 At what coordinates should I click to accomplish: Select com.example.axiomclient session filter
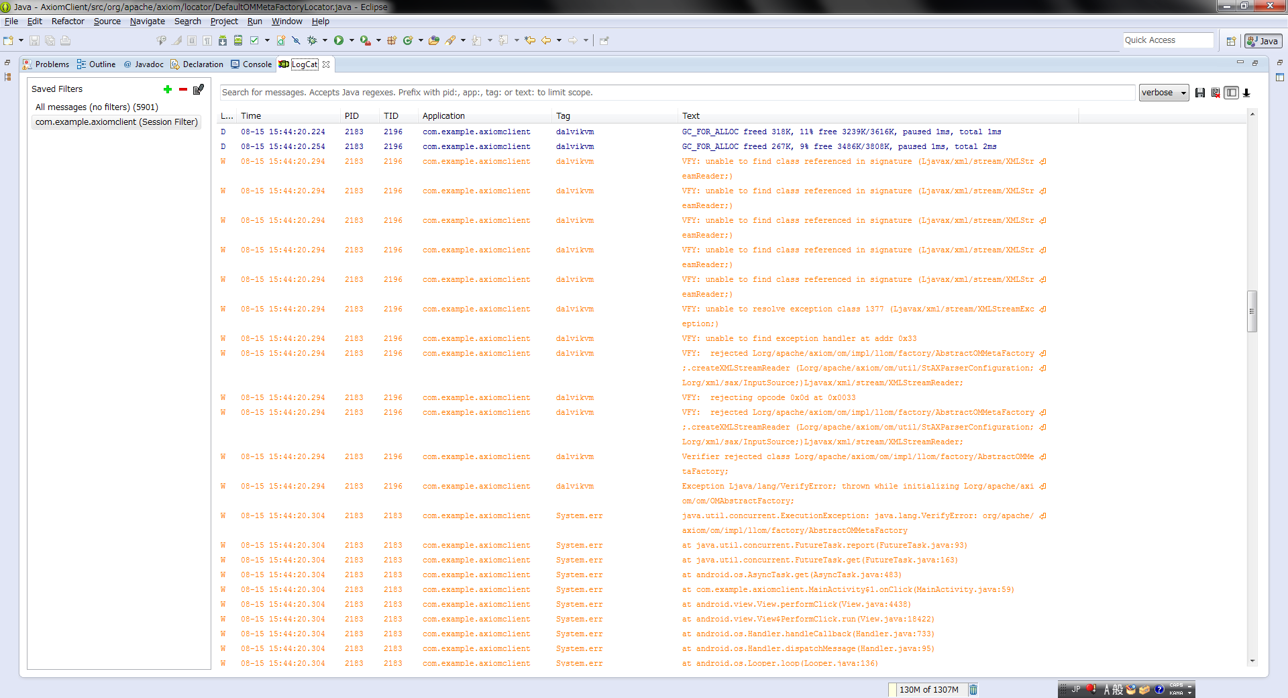tap(116, 122)
